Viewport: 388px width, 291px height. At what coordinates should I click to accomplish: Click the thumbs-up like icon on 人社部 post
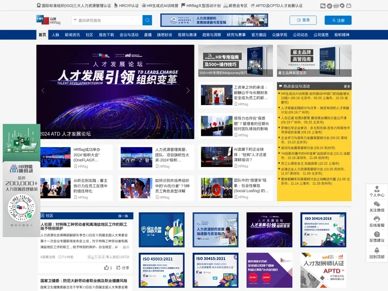[106, 267]
